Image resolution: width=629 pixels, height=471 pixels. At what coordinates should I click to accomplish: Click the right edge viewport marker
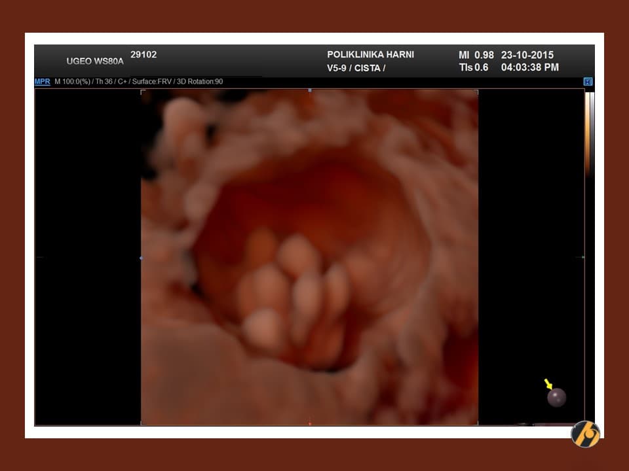click(x=582, y=257)
